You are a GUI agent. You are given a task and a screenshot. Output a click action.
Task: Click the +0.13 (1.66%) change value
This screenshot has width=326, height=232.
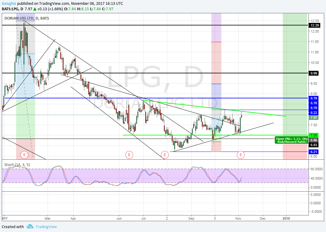tap(51, 9)
